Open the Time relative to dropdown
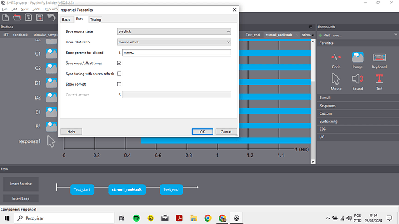399x224 pixels. coord(174,42)
